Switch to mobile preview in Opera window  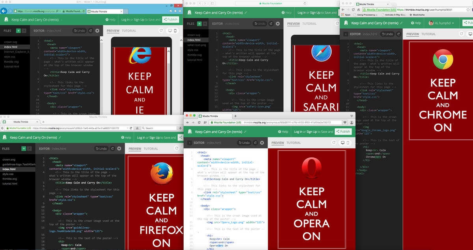348,143
